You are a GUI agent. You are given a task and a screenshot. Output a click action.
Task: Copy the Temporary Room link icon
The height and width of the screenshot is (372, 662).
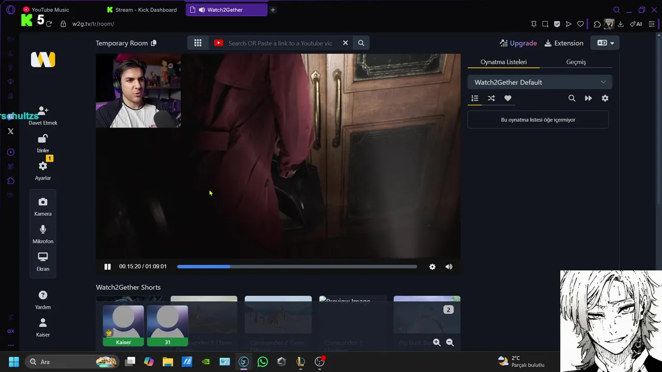point(154,43)
